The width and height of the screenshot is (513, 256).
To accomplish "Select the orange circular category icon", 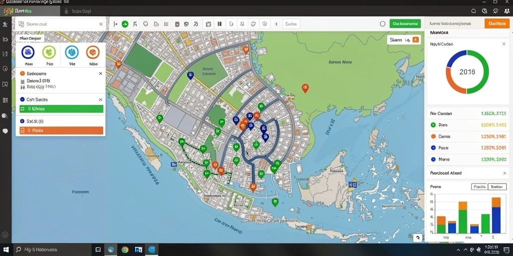I will 93,52.
